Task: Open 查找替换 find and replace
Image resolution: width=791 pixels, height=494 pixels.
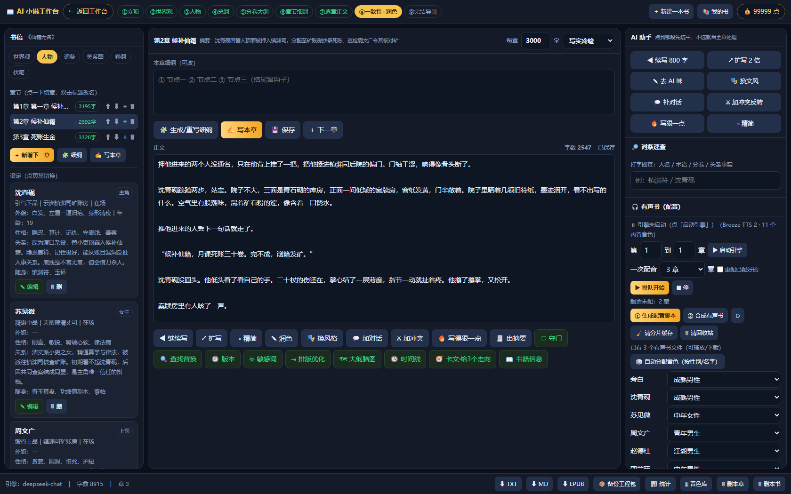Action: (x=178, y=359)
